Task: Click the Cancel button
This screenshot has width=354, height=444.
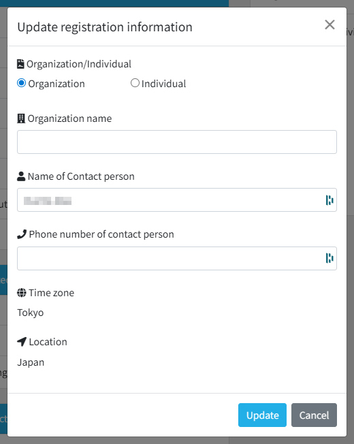Action: [314, 415]
